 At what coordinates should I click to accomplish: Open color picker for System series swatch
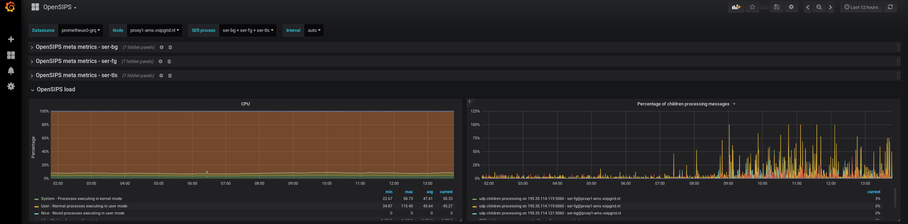(37, 199)
